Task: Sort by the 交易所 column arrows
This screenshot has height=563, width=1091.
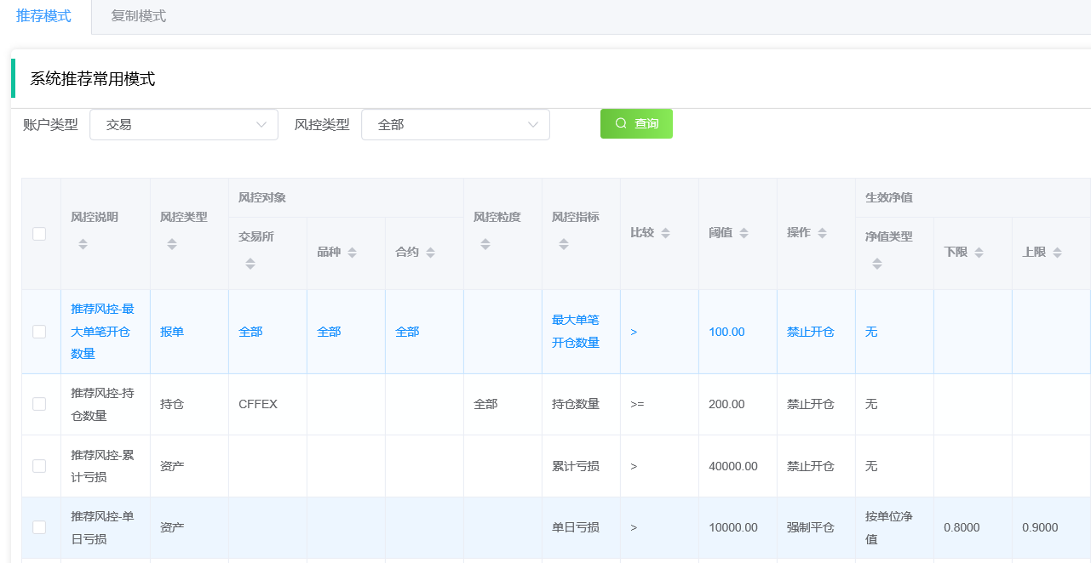Action: pyautogui.click(x=250, y=263)
